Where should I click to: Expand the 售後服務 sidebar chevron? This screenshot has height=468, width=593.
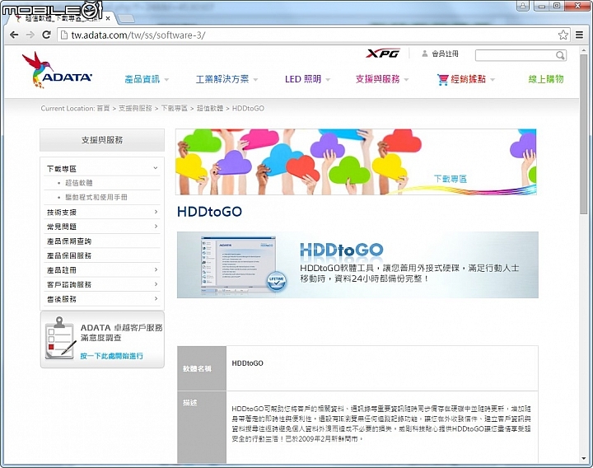point(156,298)
